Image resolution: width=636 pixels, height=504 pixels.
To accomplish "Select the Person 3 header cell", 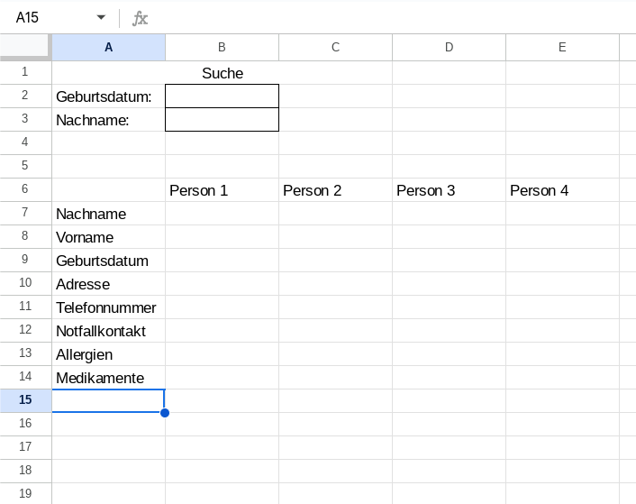I will click(x=449, y=190).
